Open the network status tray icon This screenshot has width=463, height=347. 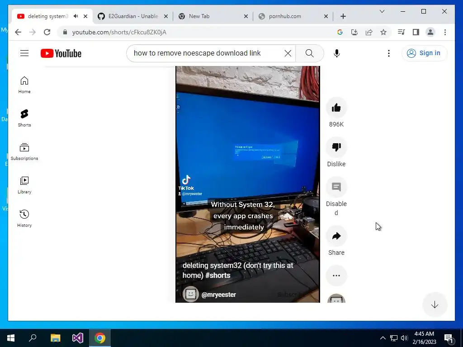point(394,338)
